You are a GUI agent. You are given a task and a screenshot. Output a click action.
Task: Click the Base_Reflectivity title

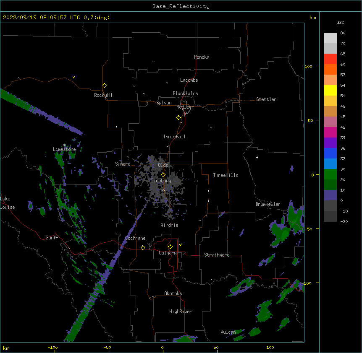click(x=181, y=6)
